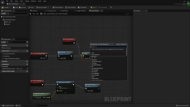Add new graph with plus icon
The image size is (190, 107).
[x=27, y=45]
